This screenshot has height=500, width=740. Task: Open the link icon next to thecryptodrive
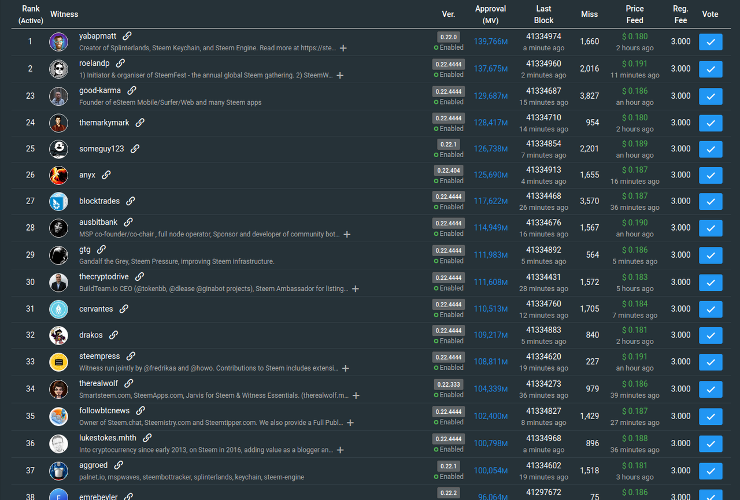tap(139, 276)
